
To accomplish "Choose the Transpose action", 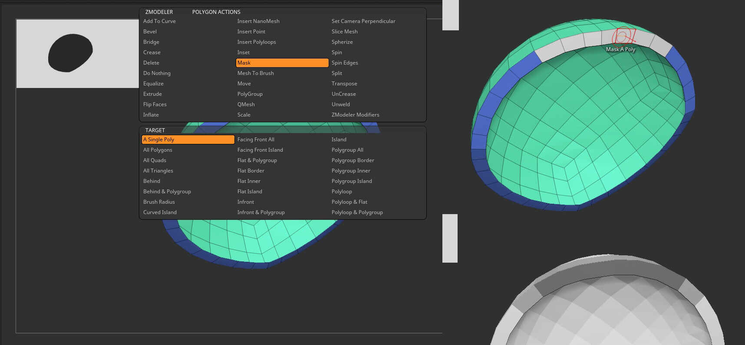I will pos(344,84).
